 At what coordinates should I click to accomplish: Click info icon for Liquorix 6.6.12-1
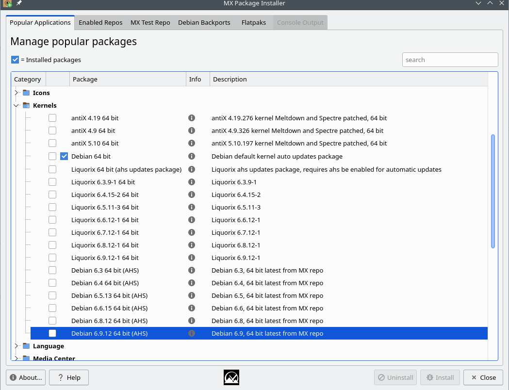coord(192,220)
